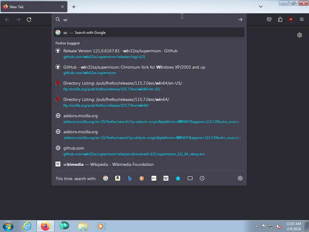This screenshot has height=232, width=309.
Task: Open the list all tabs chevron
Action: pyautogui.click(x=260, y=7)
